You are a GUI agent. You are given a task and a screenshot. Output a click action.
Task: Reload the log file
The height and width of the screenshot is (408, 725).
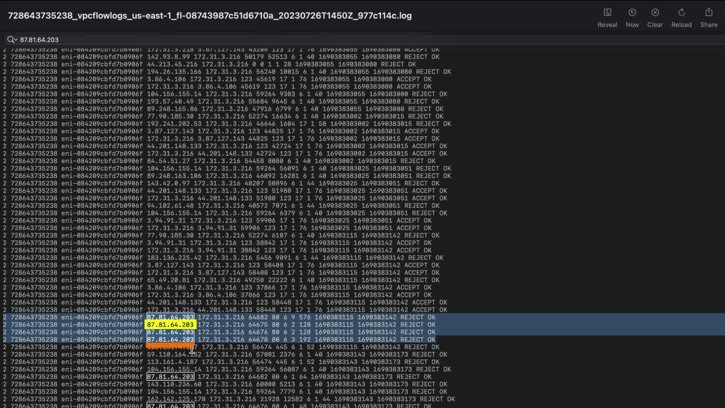tap(681, 13)
